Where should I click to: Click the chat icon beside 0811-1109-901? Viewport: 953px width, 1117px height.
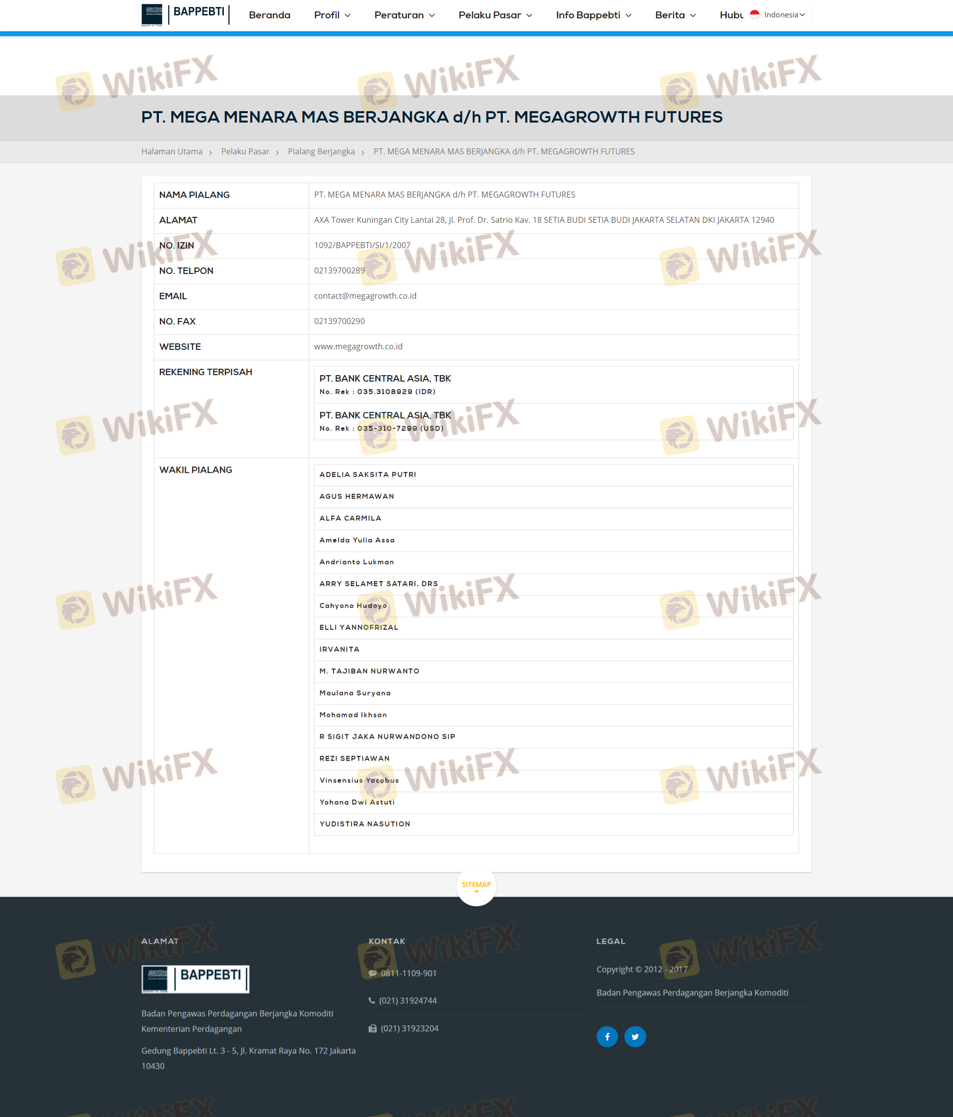[373, 973]
